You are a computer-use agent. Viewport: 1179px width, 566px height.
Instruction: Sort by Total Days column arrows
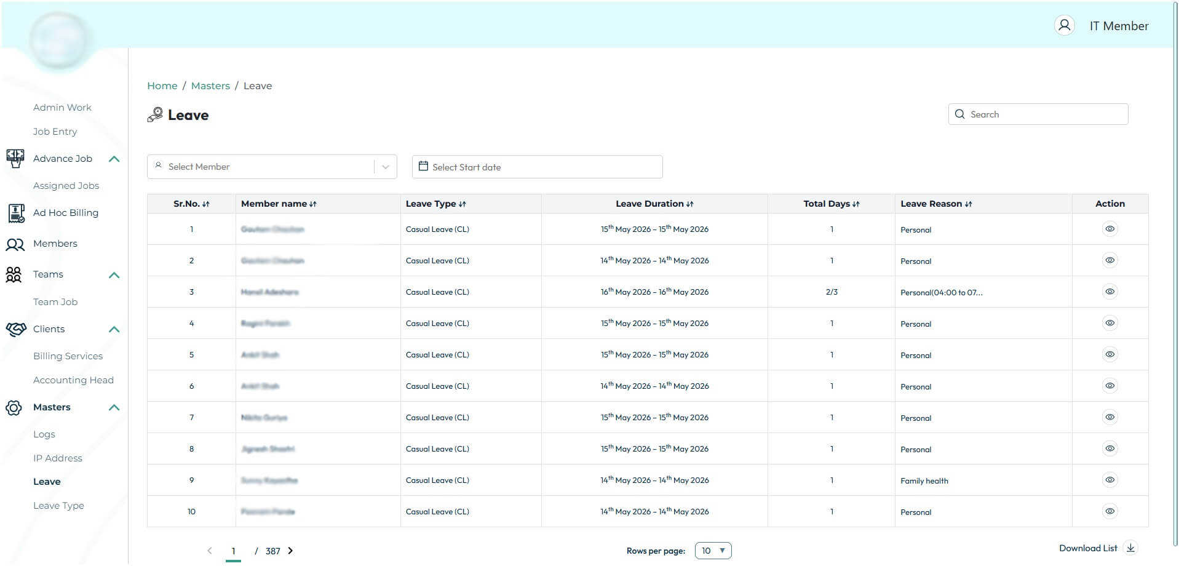point(856,204)
